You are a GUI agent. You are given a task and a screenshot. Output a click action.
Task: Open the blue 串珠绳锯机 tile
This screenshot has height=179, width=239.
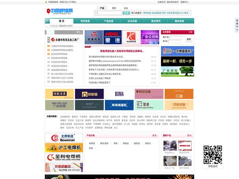coord(119,105)
